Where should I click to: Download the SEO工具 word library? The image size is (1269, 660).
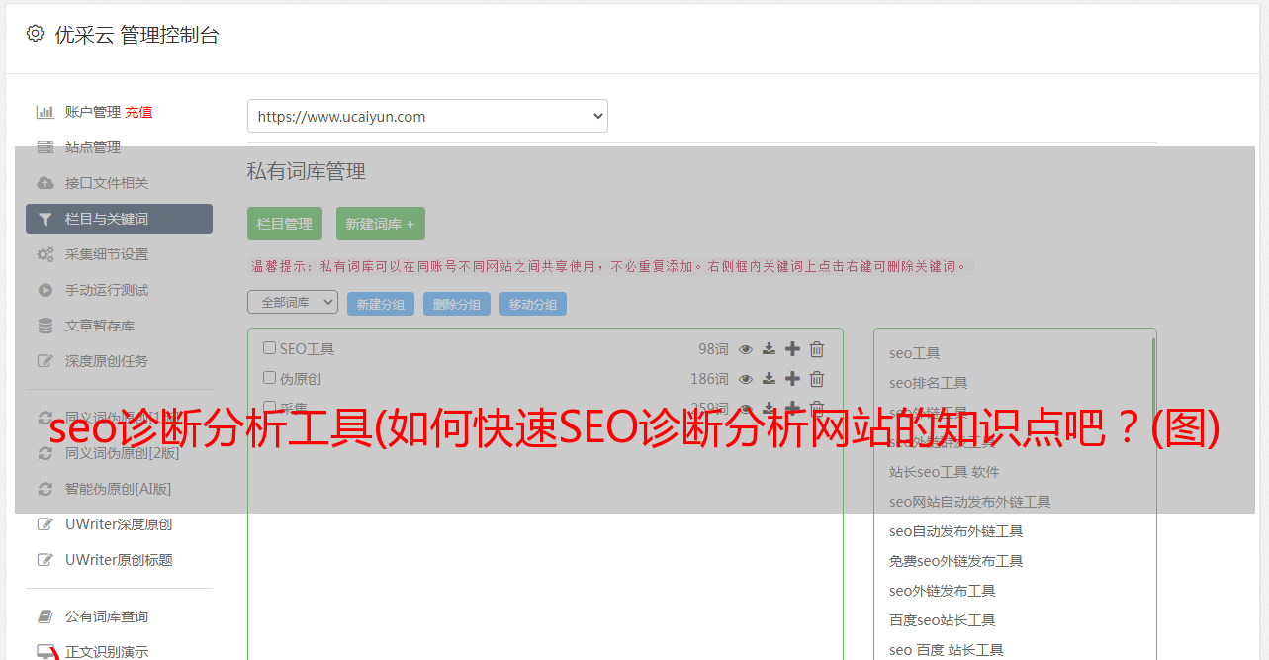(x=769, y=349)
